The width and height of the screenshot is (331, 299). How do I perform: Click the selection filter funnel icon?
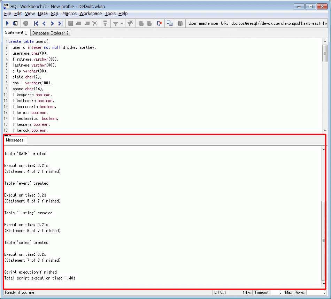tap(105, 23)
